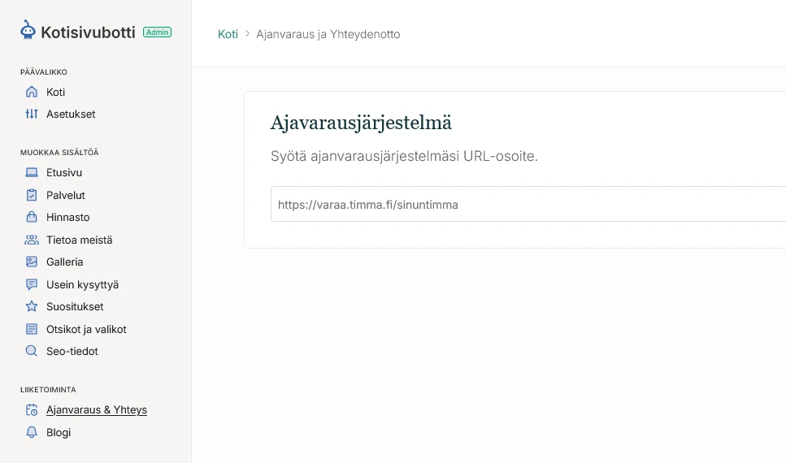Screen dimensions: 786x463
Task: Click the Etusivu laptop icon
Action: [x=32, y=172]
